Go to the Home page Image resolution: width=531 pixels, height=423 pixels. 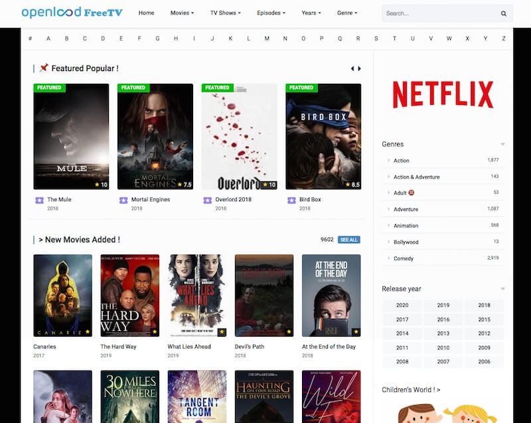(146, 13)
